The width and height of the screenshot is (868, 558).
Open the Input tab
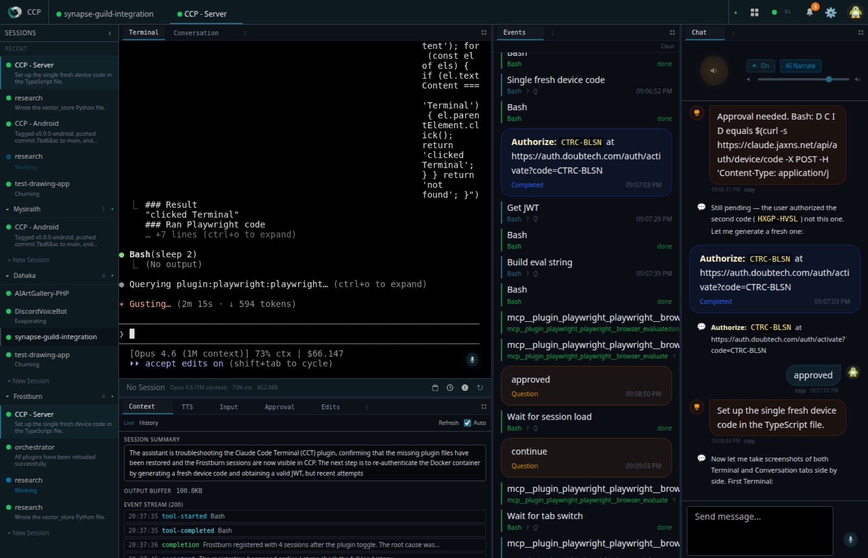click(x=228, y=407)
